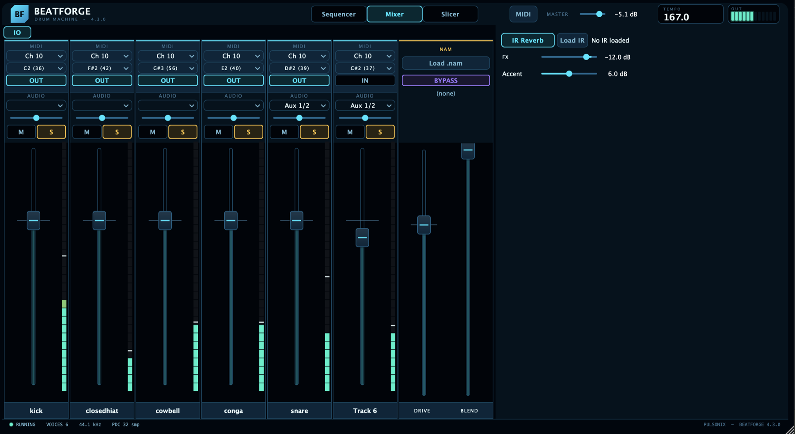Open conga note E2 (40) dropdown

tap(234, 68)
